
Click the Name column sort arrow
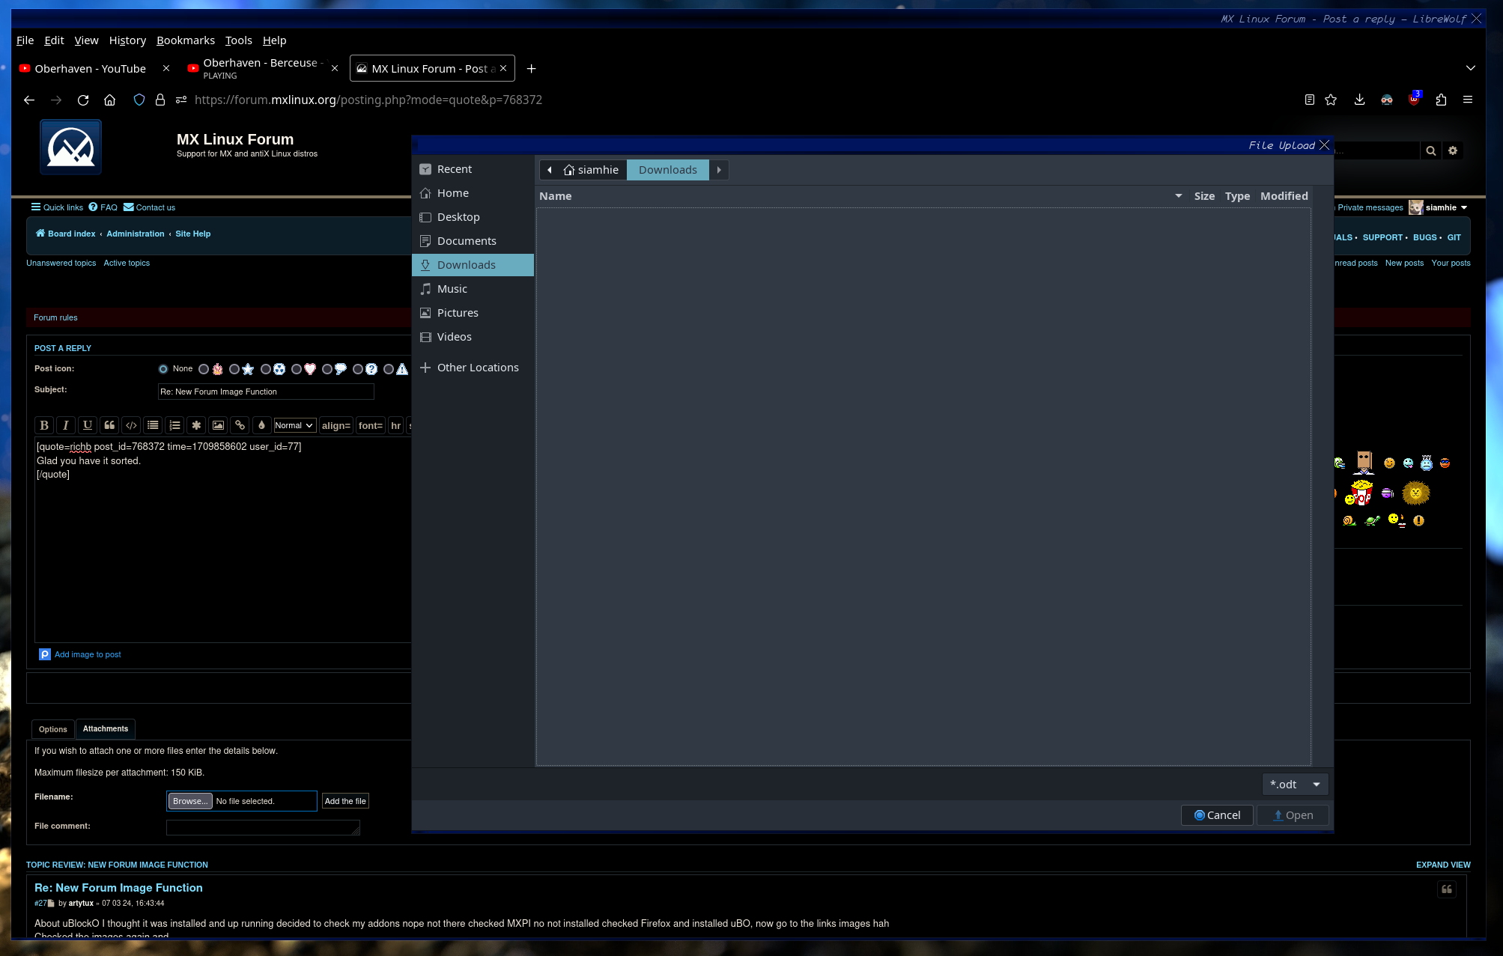click(1179, 196)
